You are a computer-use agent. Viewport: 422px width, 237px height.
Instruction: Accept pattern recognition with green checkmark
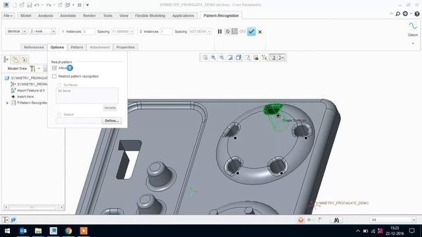point(251,32)
